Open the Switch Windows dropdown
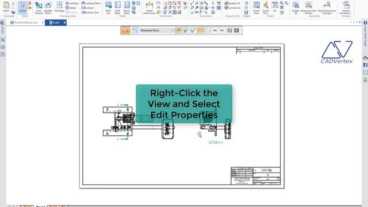368x207 pixels. click(x=346, y=7)
